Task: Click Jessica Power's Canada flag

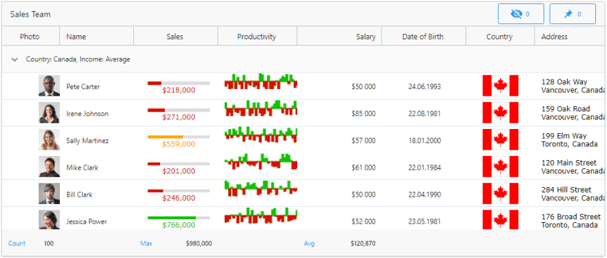Action: (x=500, y=219)
